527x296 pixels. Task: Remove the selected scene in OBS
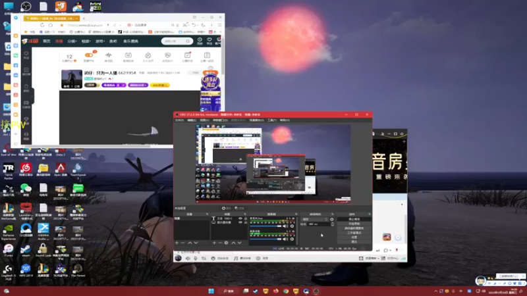(x=183, y=243)
